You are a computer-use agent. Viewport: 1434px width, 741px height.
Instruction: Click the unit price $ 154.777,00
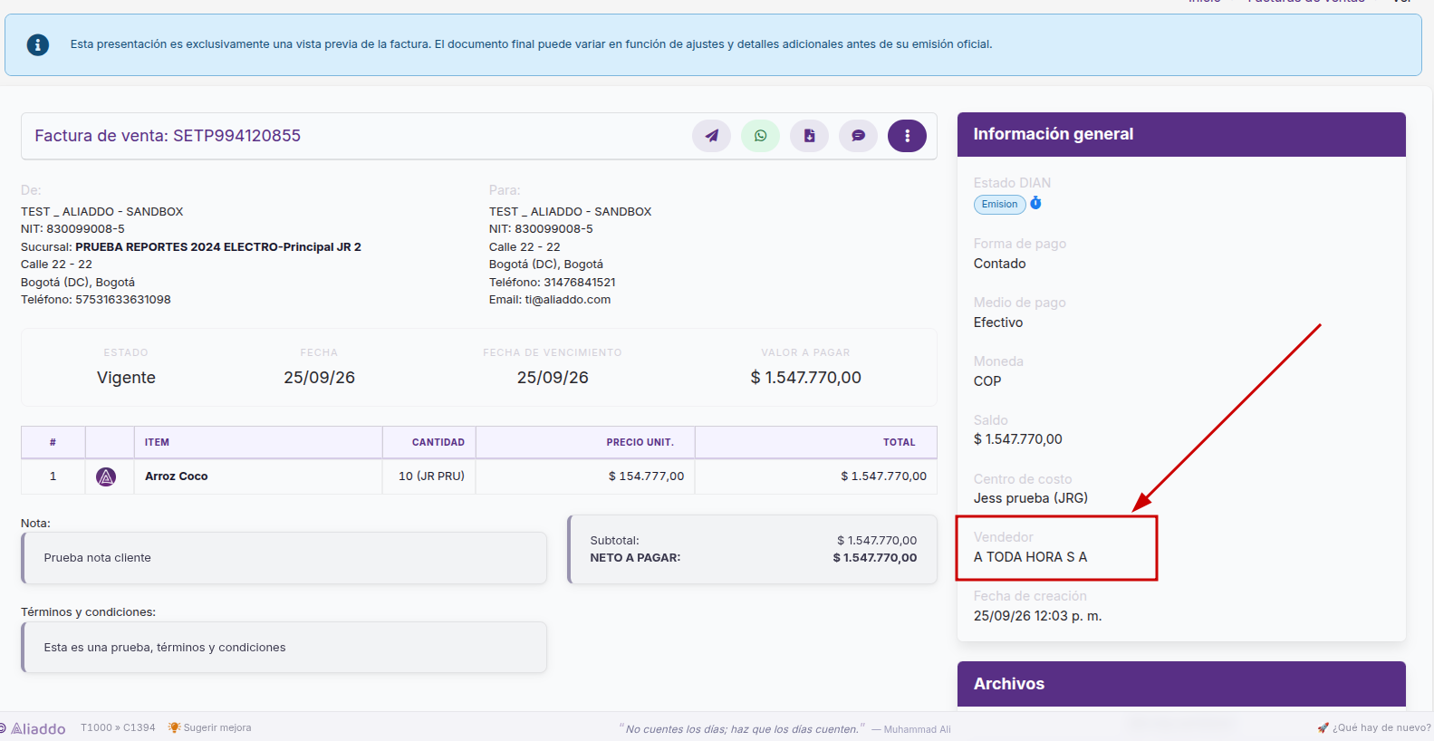tap(647, 476)
